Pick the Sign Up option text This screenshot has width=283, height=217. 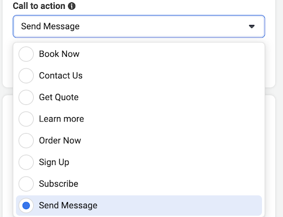(x=54, y=162)
